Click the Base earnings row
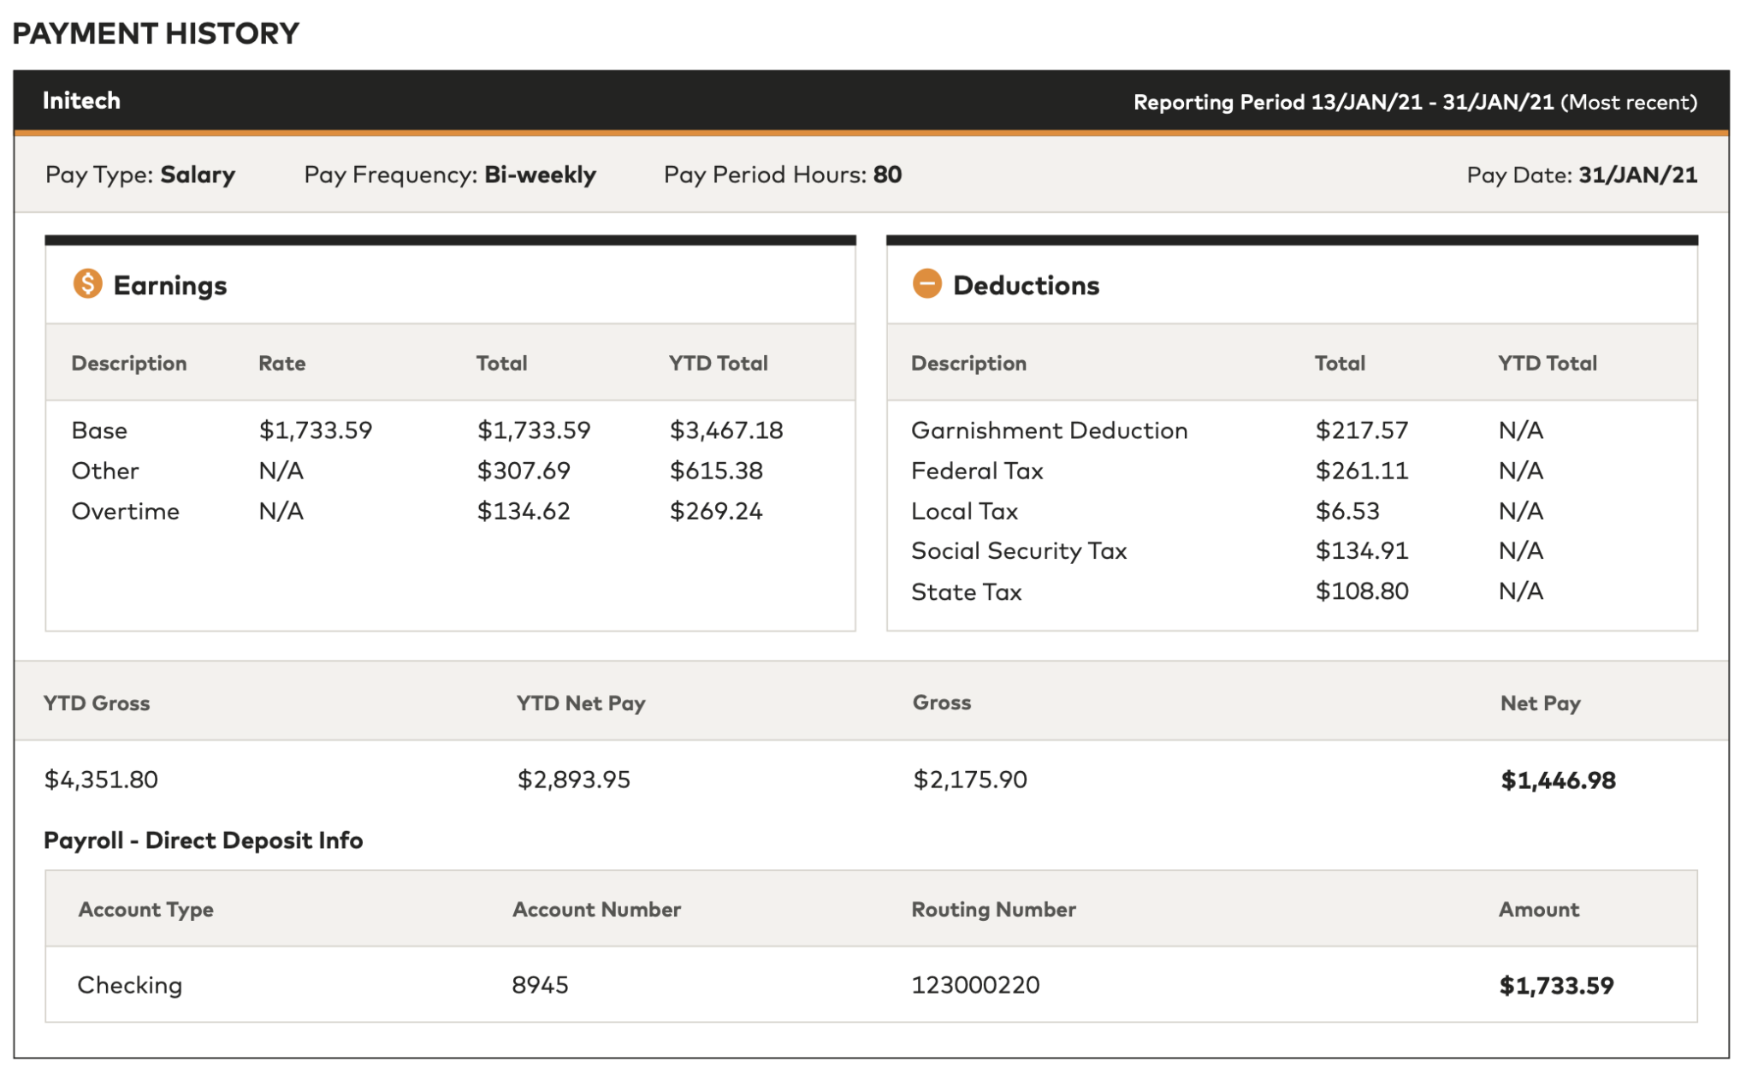The image size is (1752, 1074). (99, 430)
